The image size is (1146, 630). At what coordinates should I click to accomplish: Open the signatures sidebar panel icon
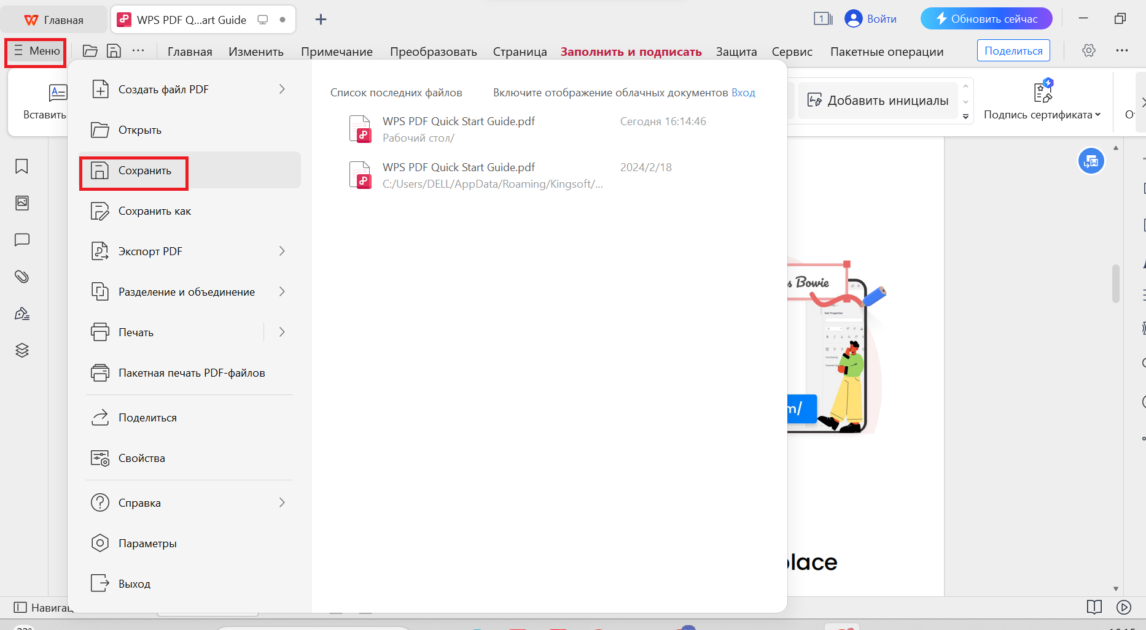click(x=22, y=313)
